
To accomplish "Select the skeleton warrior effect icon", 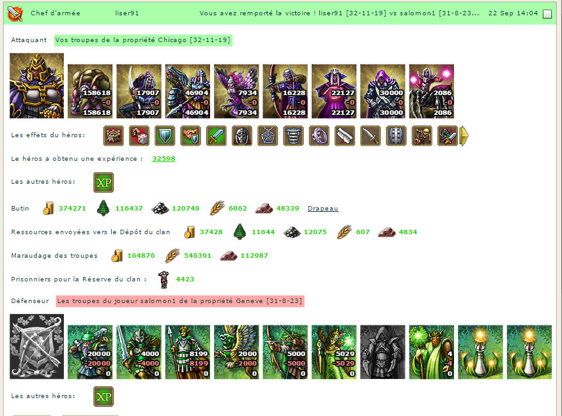I will (422, 136).
